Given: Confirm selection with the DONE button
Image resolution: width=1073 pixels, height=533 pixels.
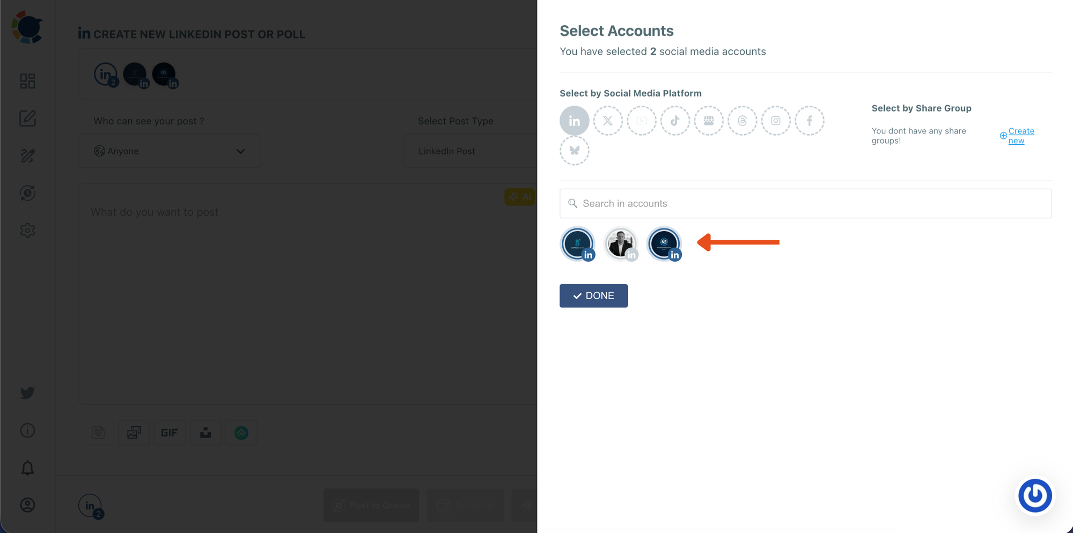Looking at the screenshot, I should [593, 295].
